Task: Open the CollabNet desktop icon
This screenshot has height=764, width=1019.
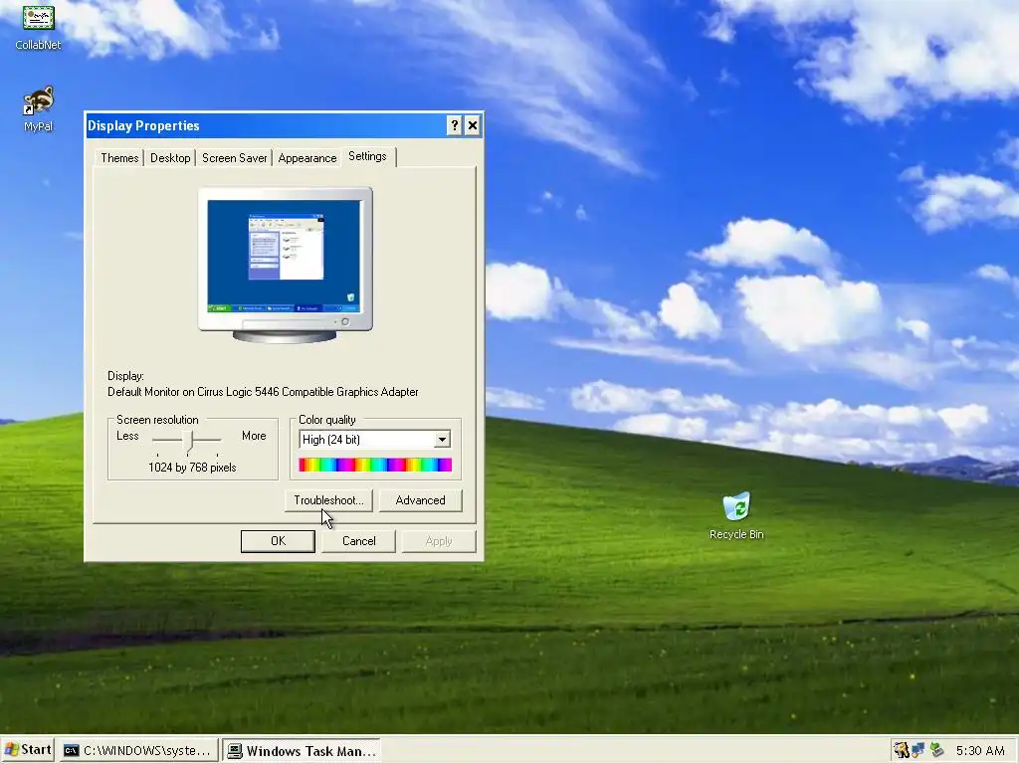Action: [x=38, y=26]
